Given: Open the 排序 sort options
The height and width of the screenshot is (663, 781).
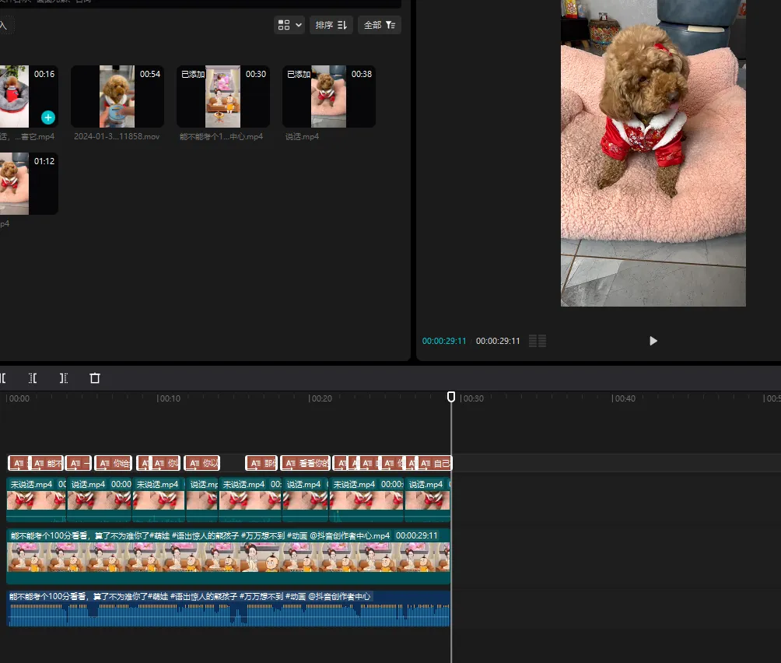Looking at the screenshot, I should (331, 25).
